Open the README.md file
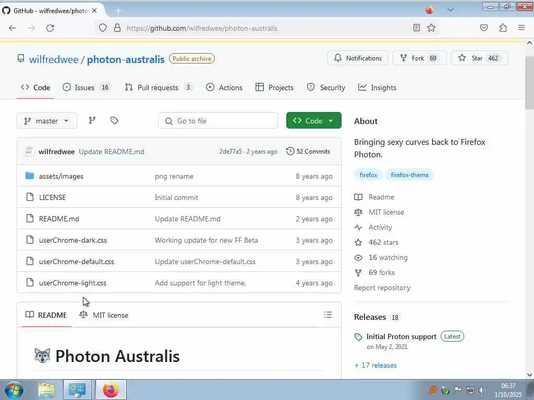This screenshot has width=534, height=400. point(59,219)
